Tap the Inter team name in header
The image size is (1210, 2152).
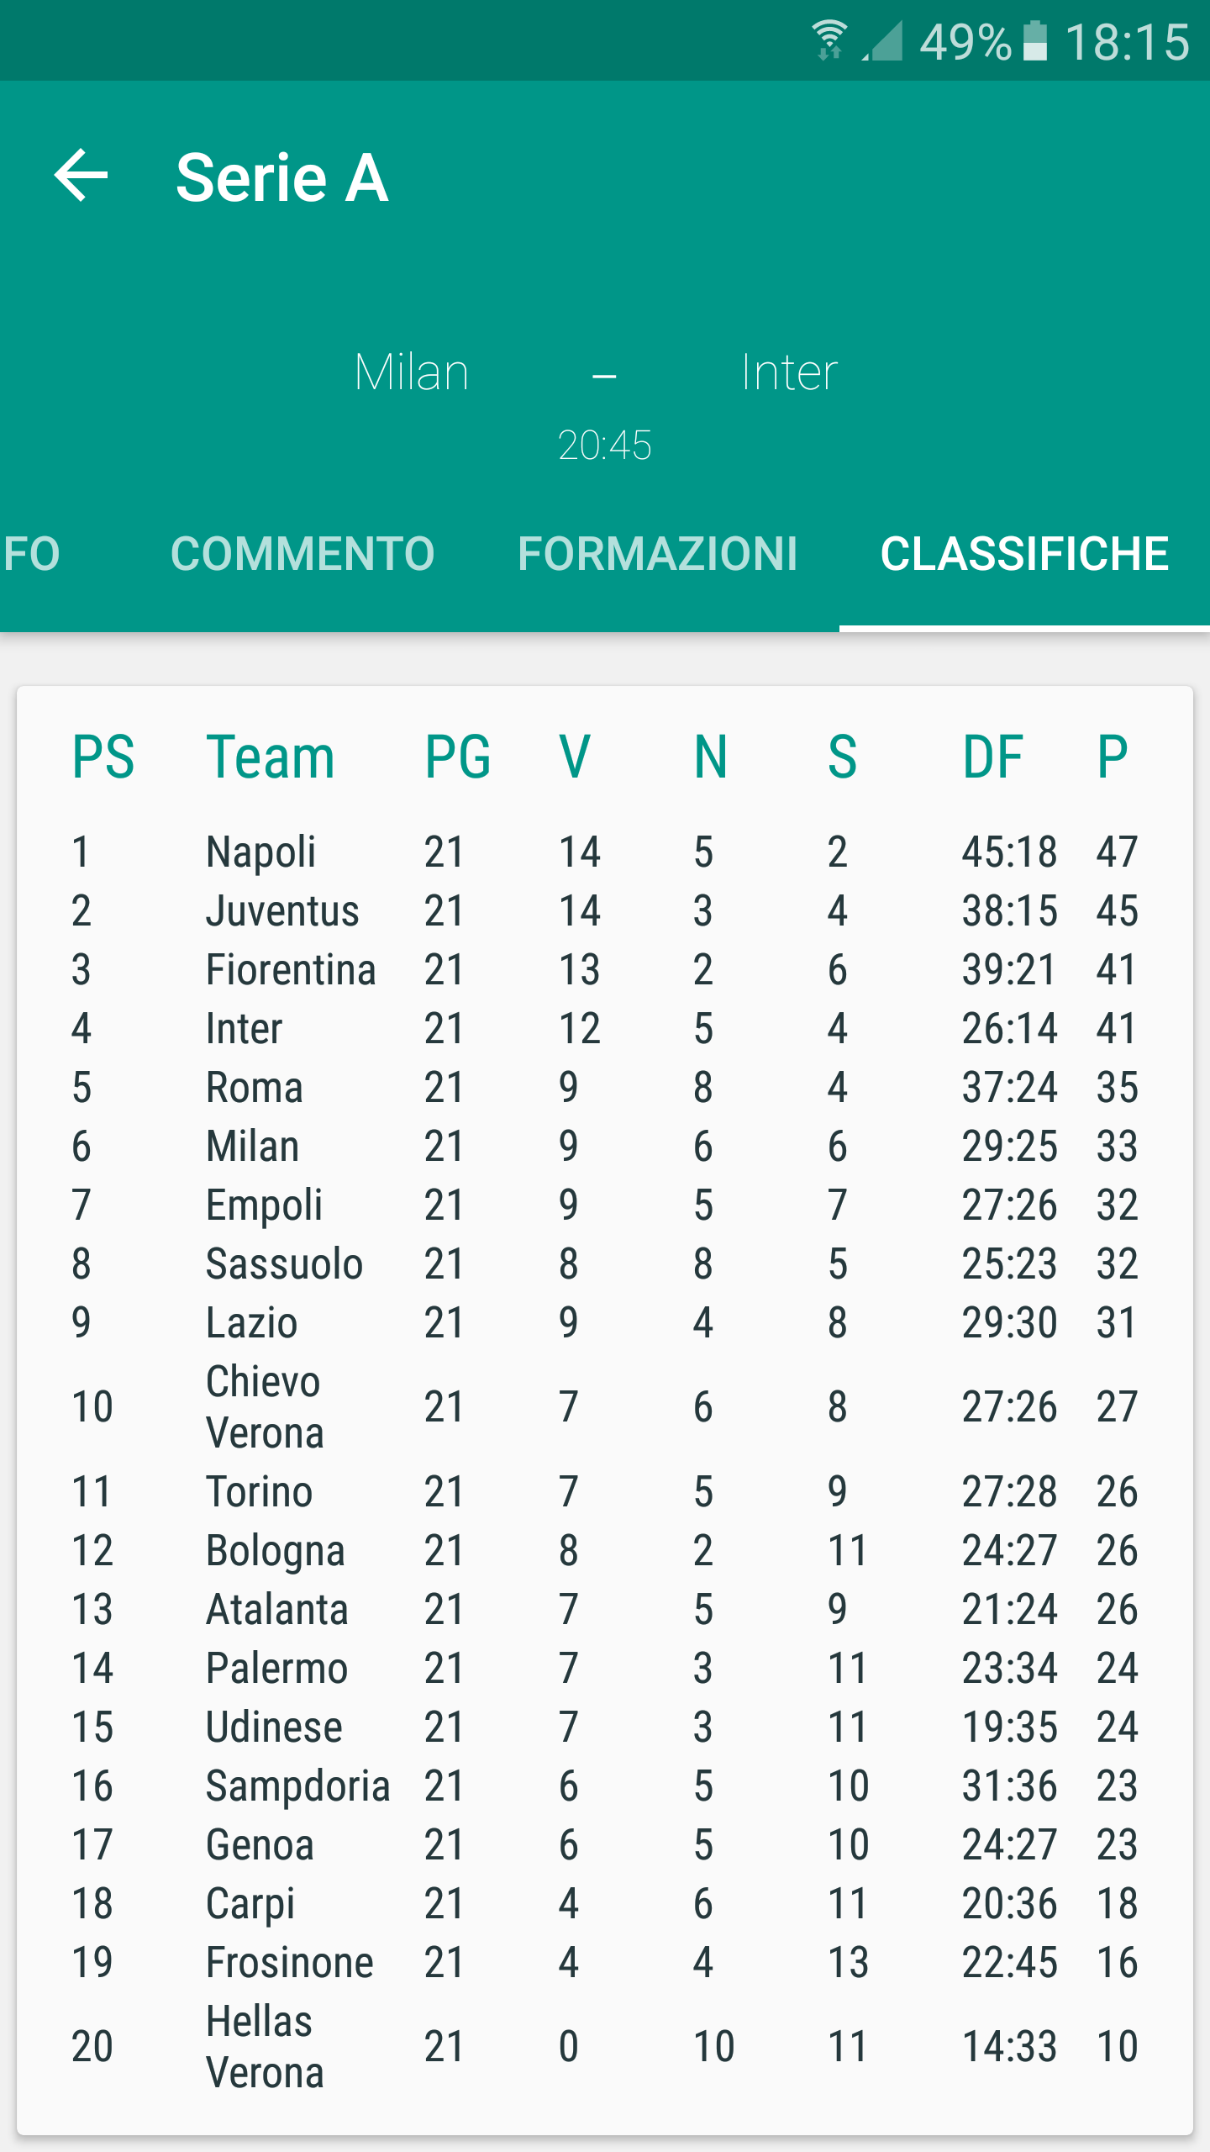(789, 372)
